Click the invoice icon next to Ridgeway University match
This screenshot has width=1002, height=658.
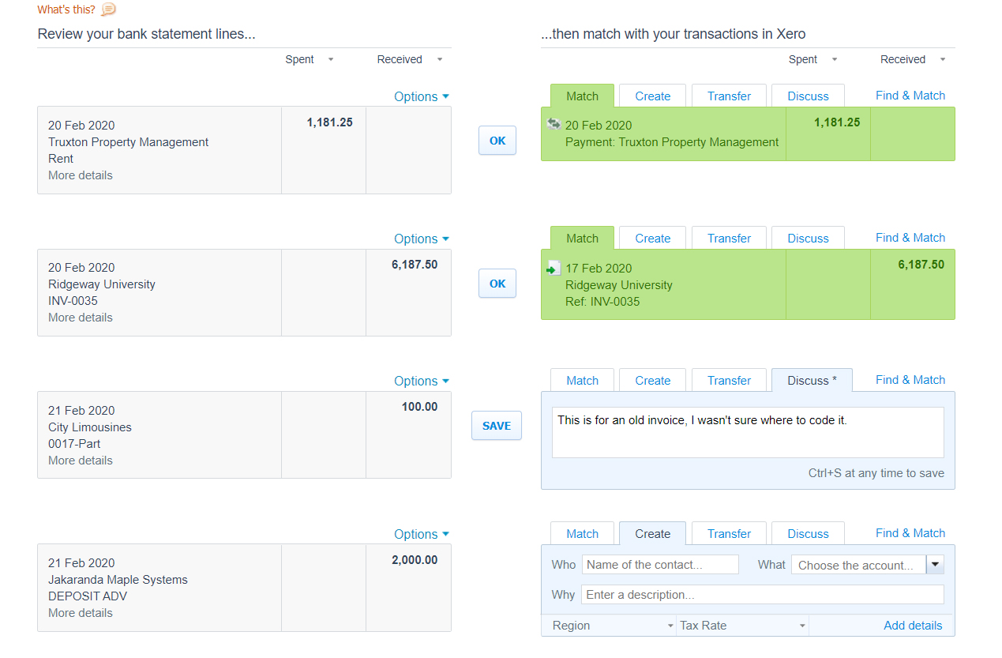point(554,269)
